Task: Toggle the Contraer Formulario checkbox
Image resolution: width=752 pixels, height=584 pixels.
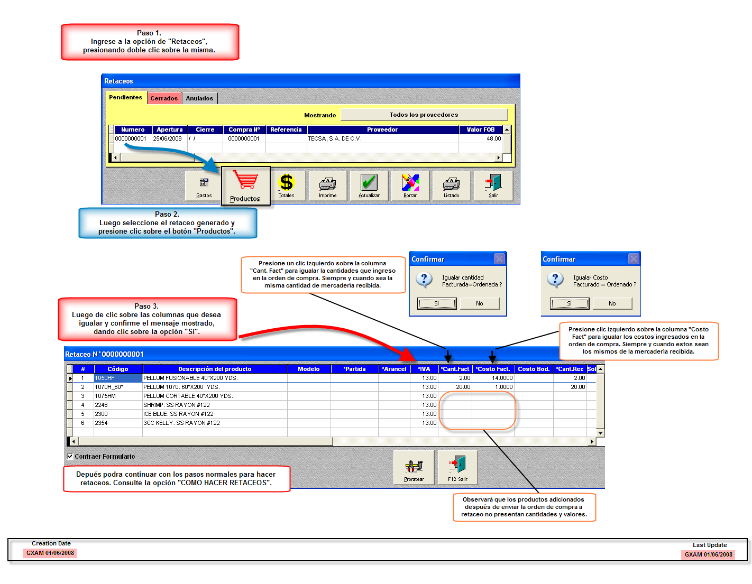Action: click(x=70, y=457)
